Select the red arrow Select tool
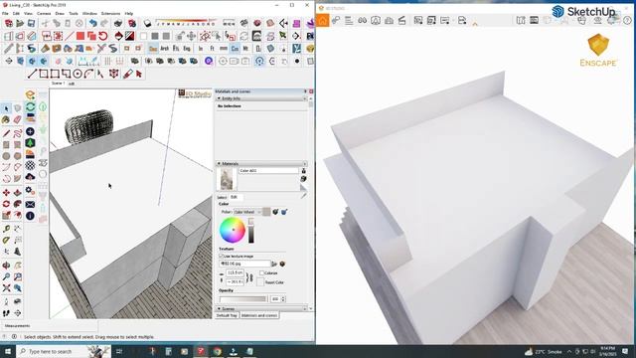This screenshot has width=636, height=358. point(139,74)
